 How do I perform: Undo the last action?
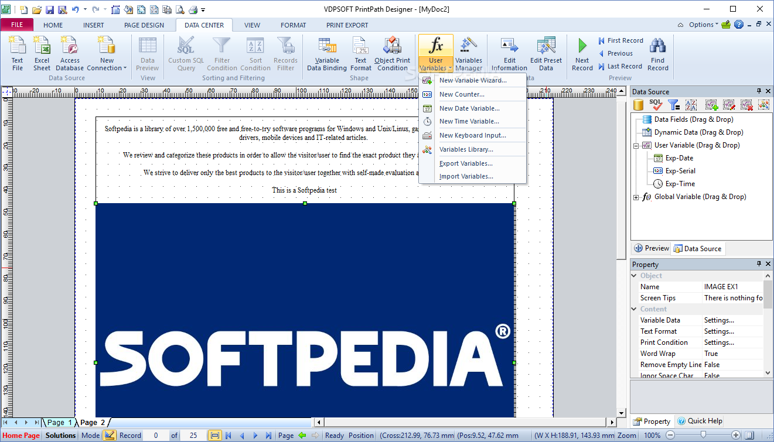75,9
